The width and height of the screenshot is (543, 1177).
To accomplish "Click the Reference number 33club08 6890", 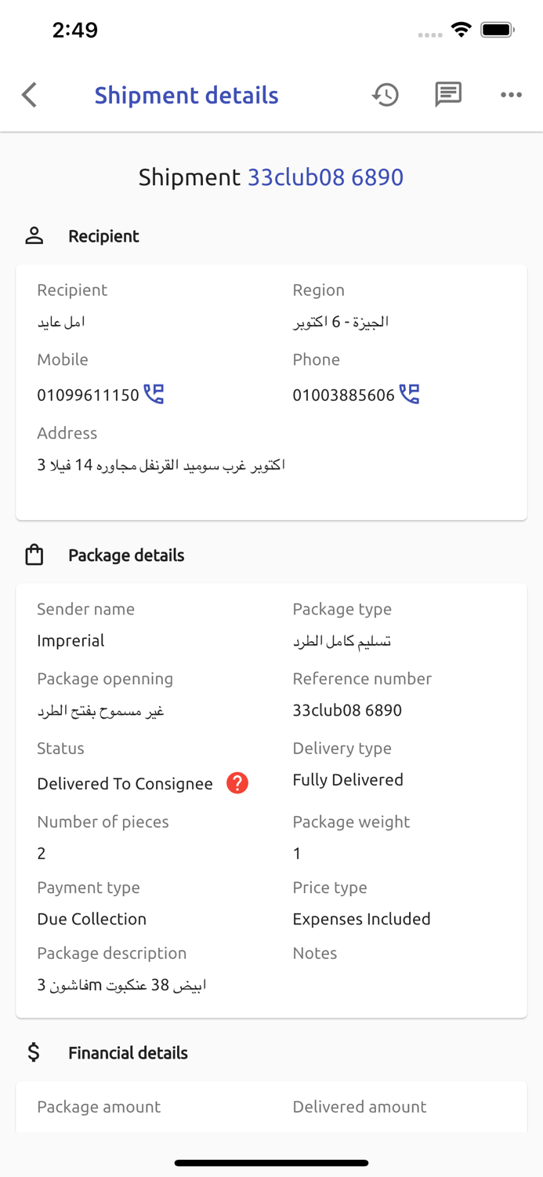I will [348, 710].
